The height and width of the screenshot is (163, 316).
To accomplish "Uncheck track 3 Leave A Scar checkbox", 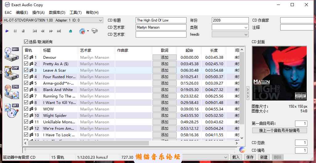I will tap(26, 70).
